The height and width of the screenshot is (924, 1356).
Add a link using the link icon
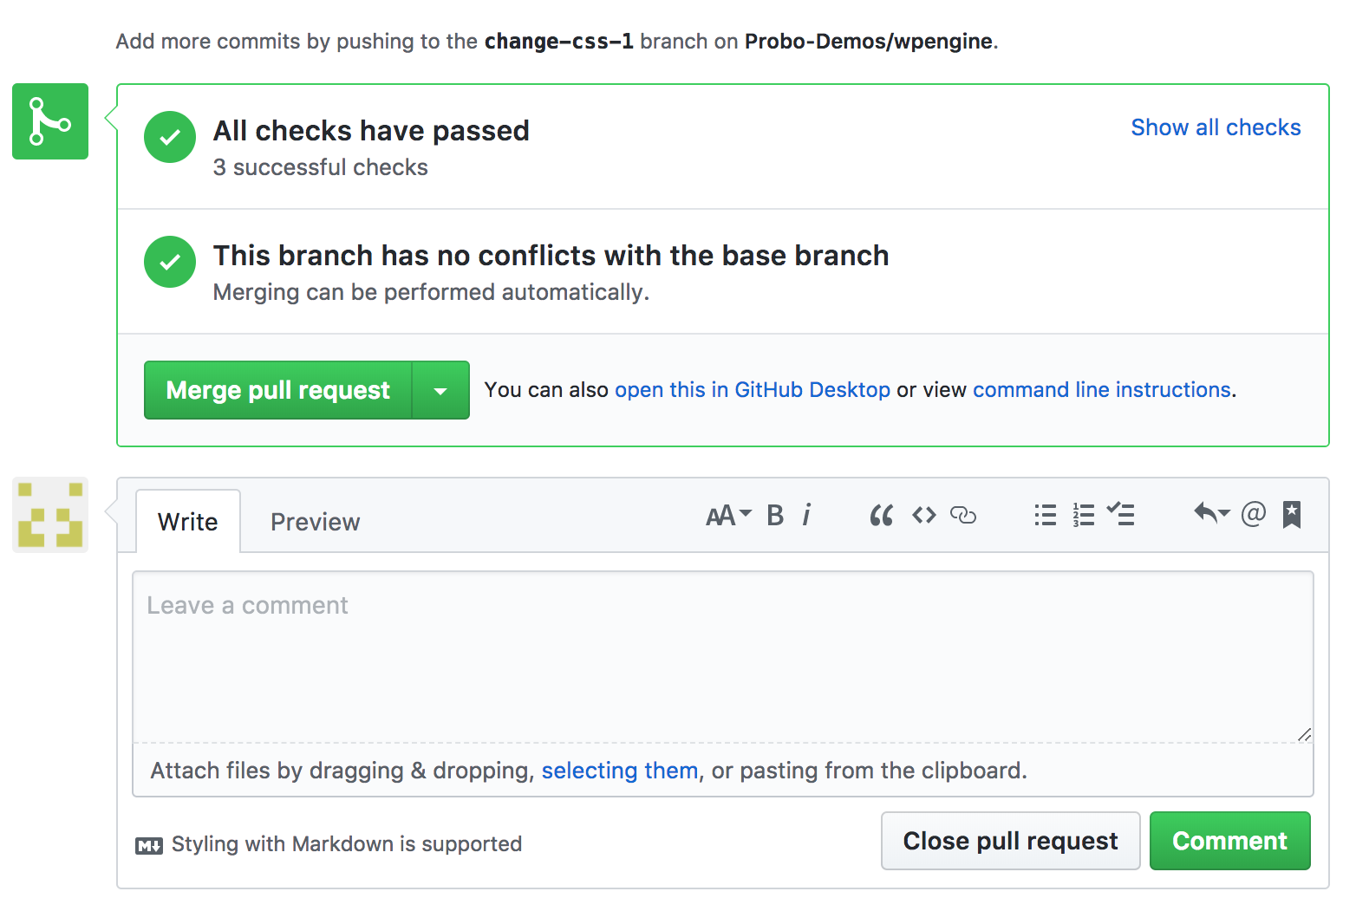tap(963, 516)
